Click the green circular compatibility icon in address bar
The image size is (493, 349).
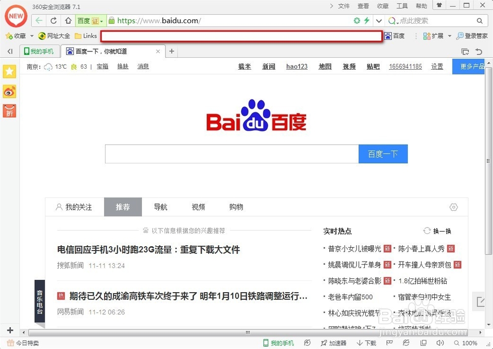[357, 21]
